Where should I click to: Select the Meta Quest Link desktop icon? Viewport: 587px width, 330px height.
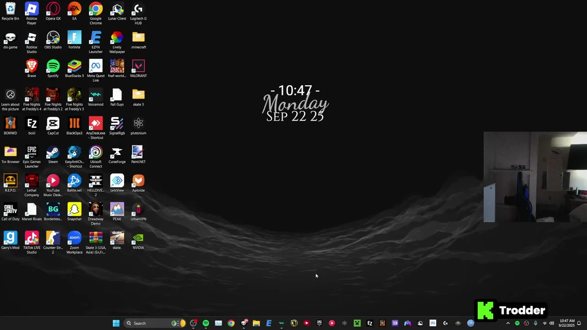tap(95, 71)
